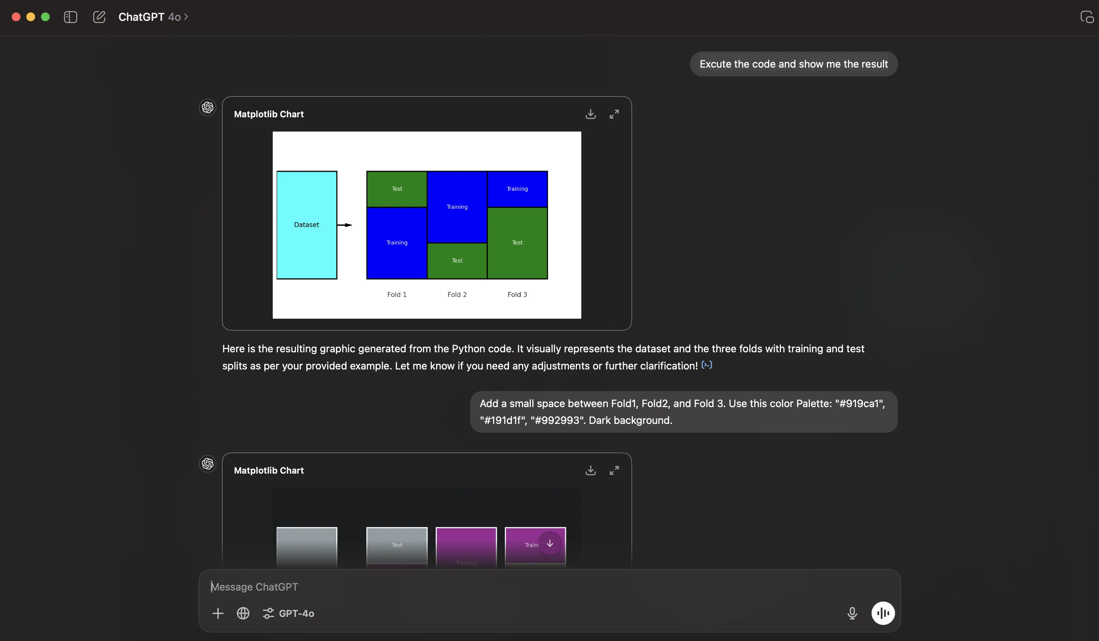Click the Message ChatGPT input field
The height and width of the screenshot is (641, 1099).
(523, 587)
